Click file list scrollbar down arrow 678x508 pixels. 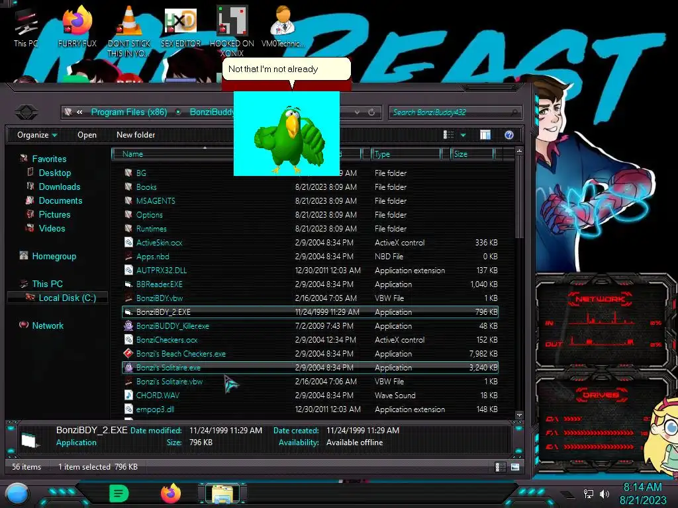pos(519,415)
